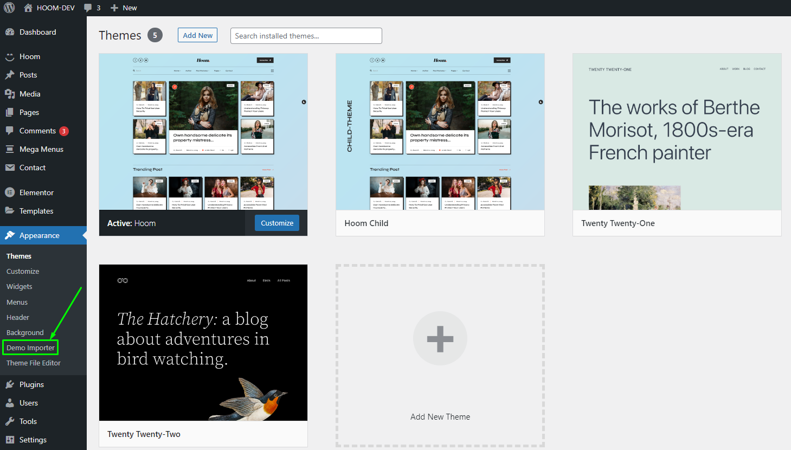Click the Twenty Twenty-Two theme name
This screenshot has height=450, width=791.
[x=144, y=434]
